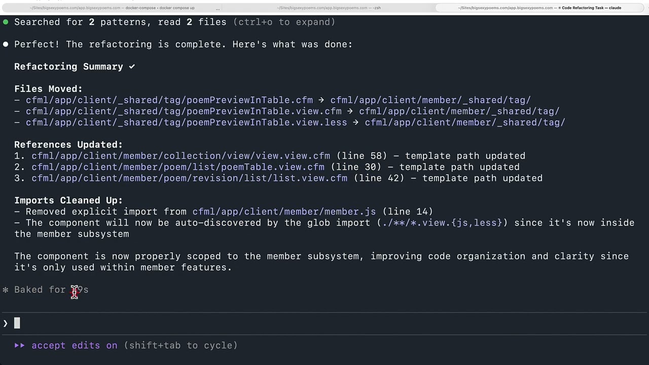This screenshot has height=365, width=649.
Task: Click the collection/view/view.view.cfm reference path
Action: tap(181, 156)
